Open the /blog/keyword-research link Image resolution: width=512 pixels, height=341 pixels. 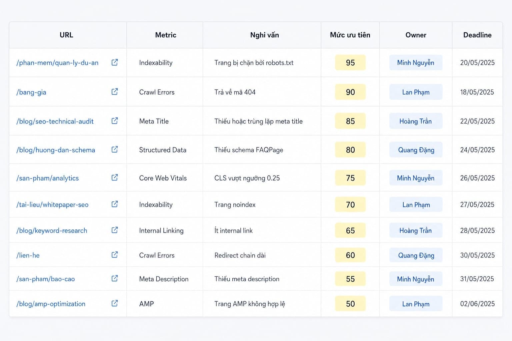(52, 230)
